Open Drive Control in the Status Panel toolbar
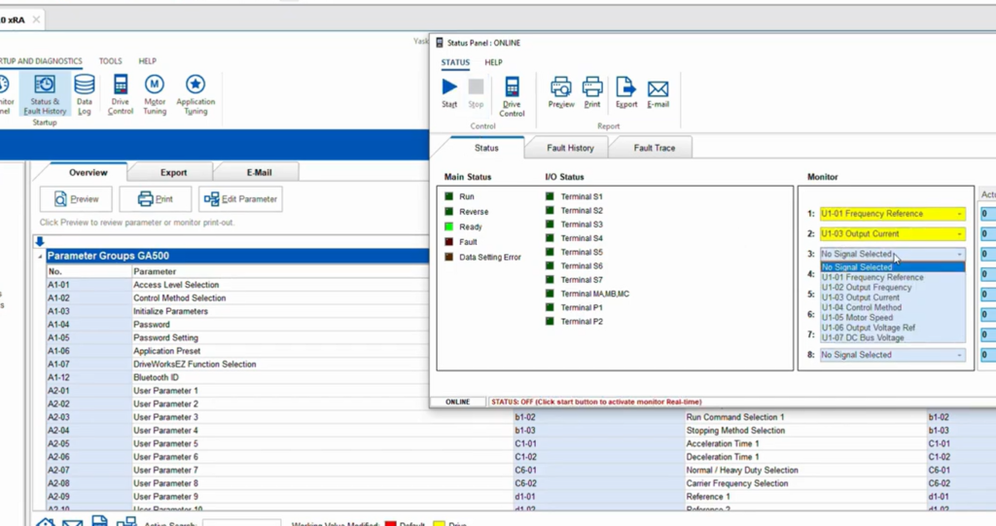 (x=512, y=94)
